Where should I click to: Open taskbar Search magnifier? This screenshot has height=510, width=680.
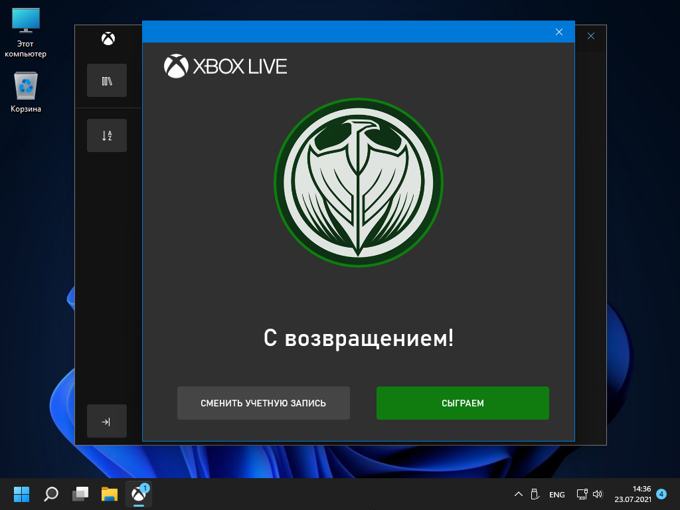(50, 494)
